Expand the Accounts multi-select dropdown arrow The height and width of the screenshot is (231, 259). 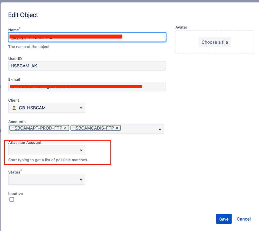(x=160, y=129)
